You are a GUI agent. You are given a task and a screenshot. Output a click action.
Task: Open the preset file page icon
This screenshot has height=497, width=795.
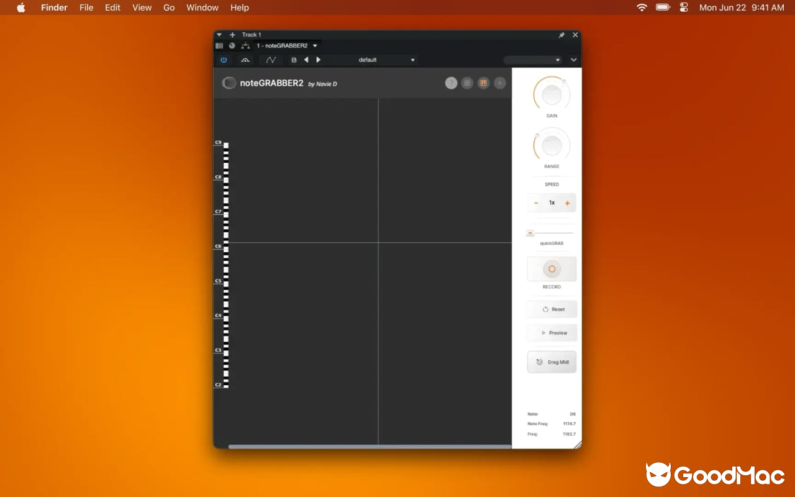coord(294,60)
